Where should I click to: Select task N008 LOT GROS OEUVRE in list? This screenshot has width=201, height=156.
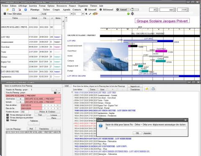click(105, 110)
